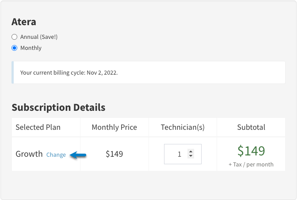The width and height of the screenshot is (298, 200).
Task: Increase technician count with the up arrow
Action: (191, 151)
